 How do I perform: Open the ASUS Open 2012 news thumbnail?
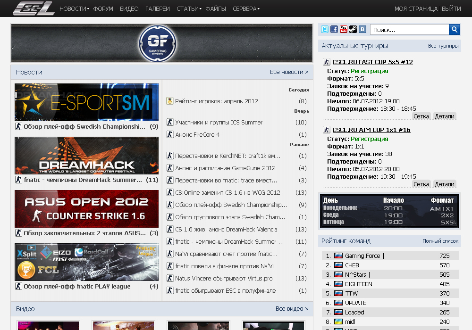[x=87, y=209]
